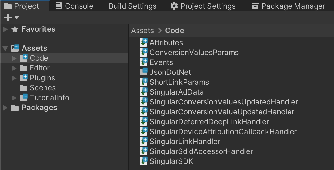Click Code in the breadcrumb path

175,31
